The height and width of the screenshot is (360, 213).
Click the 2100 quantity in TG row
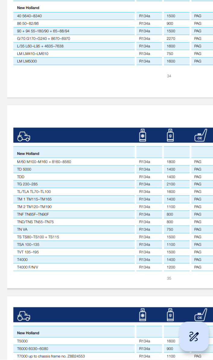click(x=171, y=184)
